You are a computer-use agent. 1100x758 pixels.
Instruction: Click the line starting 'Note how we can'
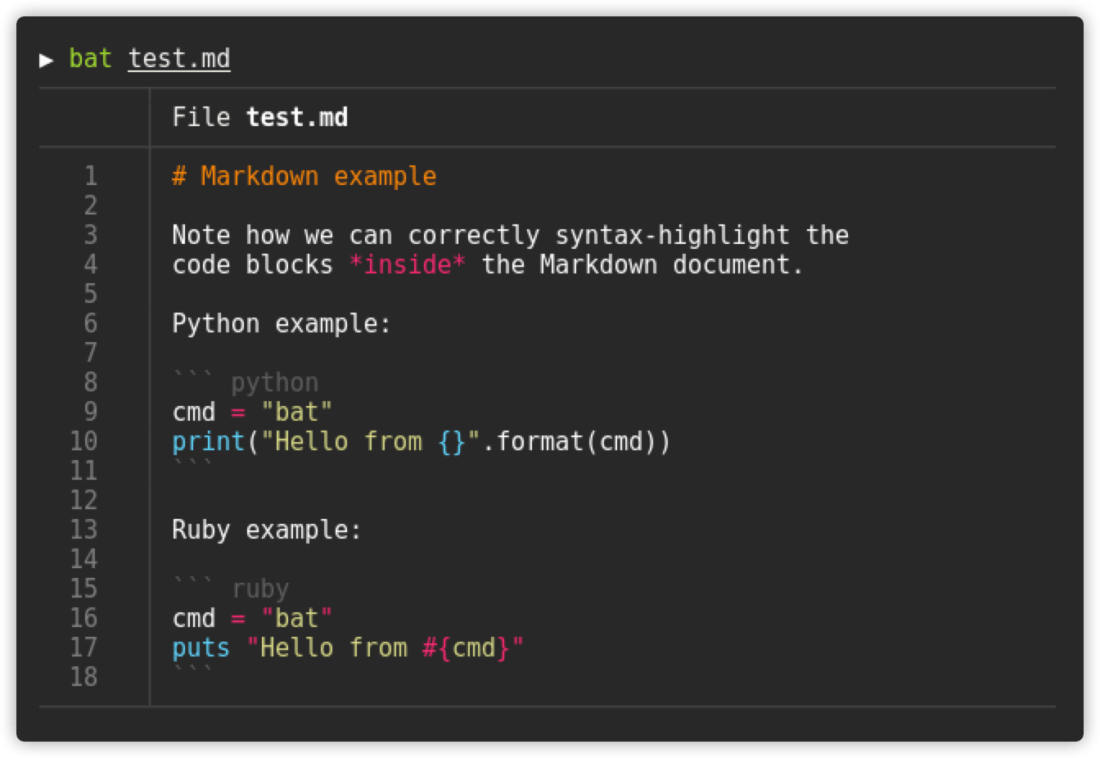pyautogui.click(x=511, y=235)
